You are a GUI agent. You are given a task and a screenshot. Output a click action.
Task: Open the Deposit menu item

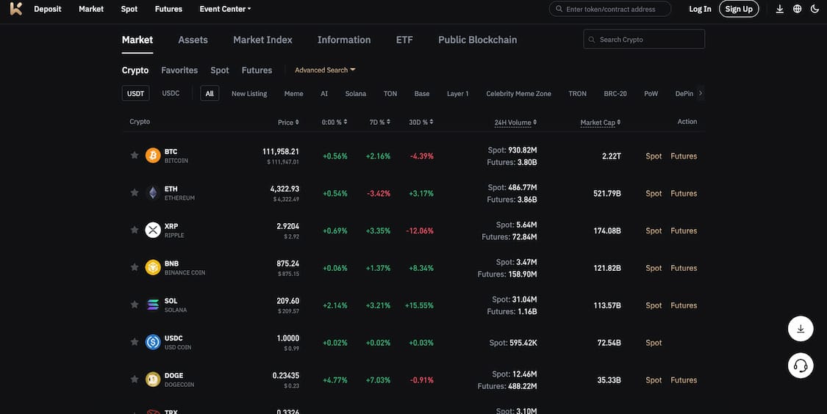tap(48, 9)
